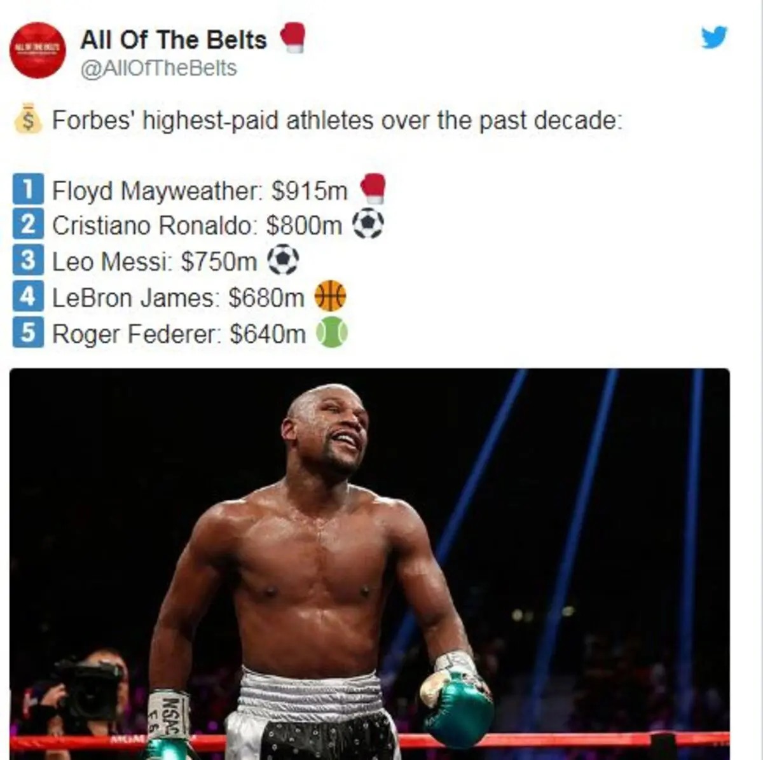This screenshot has height=760, width=763.
Task: Click the number 2 keycap emoji
Action: (x=28, y=225)
